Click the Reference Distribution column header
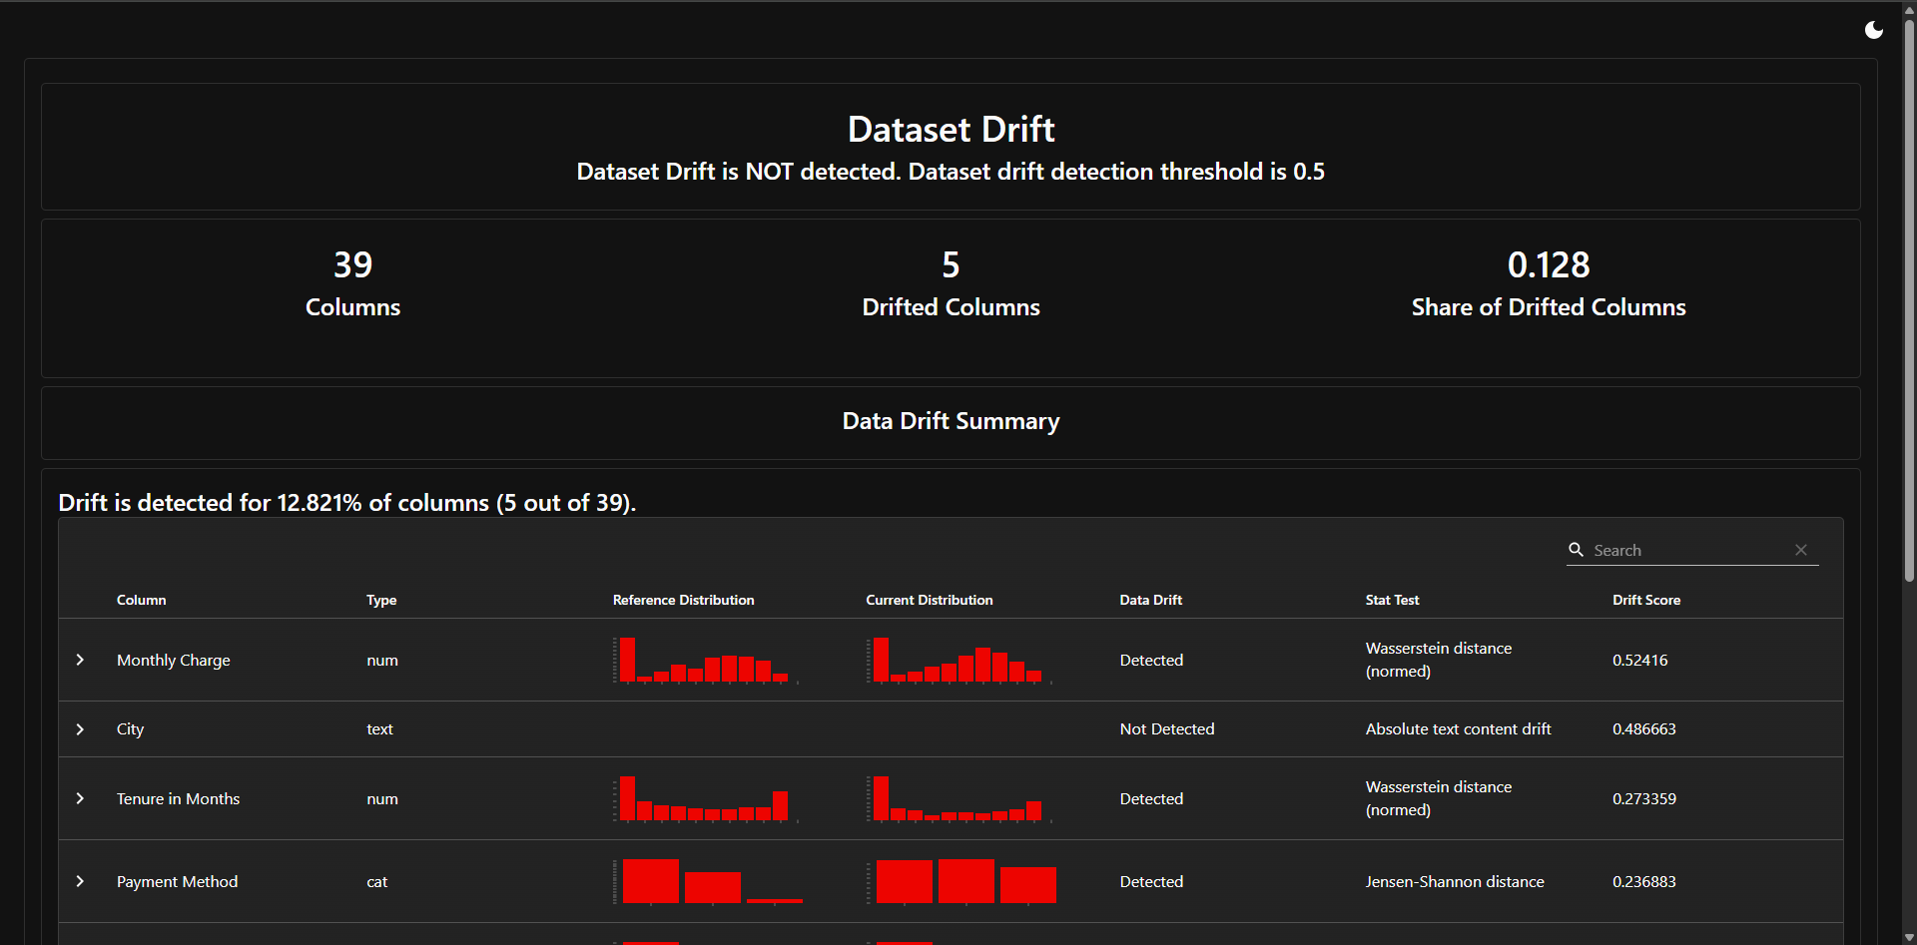1917x945 pixels. coord(684,600)
